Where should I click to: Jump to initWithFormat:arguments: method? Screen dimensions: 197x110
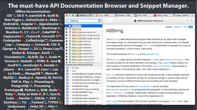84,99
